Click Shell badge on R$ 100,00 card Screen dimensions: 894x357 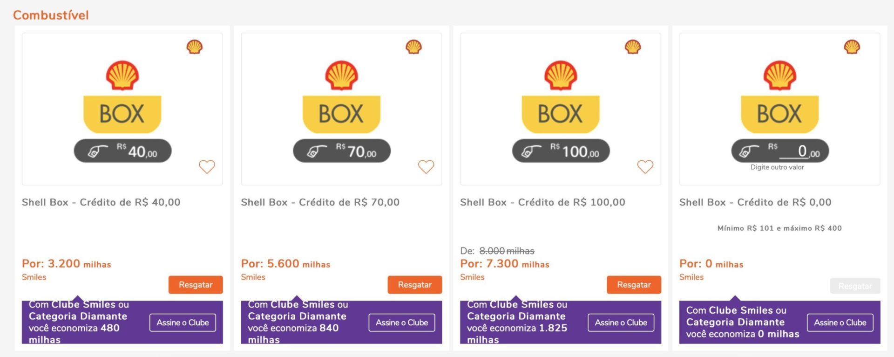[633, 47]
